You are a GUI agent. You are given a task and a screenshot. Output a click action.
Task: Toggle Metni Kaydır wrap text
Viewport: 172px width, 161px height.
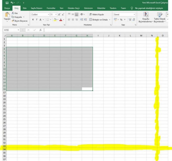coord(97,14)
